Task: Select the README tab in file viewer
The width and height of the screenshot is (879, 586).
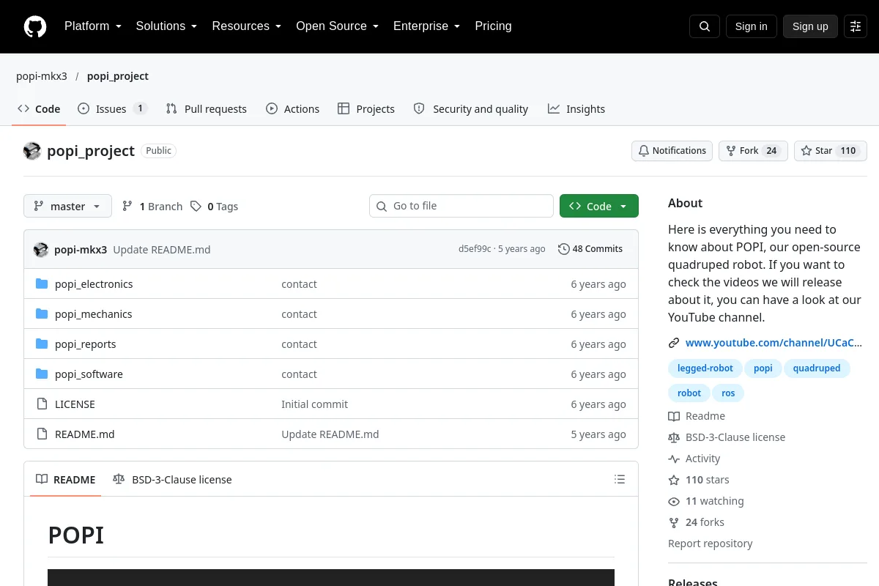Action: pyautogui.click(x=66, y=480)
